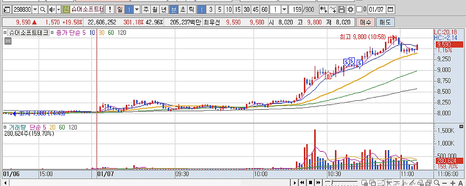Select the 5 minute interval tab
The image size is (466, 186).
point(220,9)
